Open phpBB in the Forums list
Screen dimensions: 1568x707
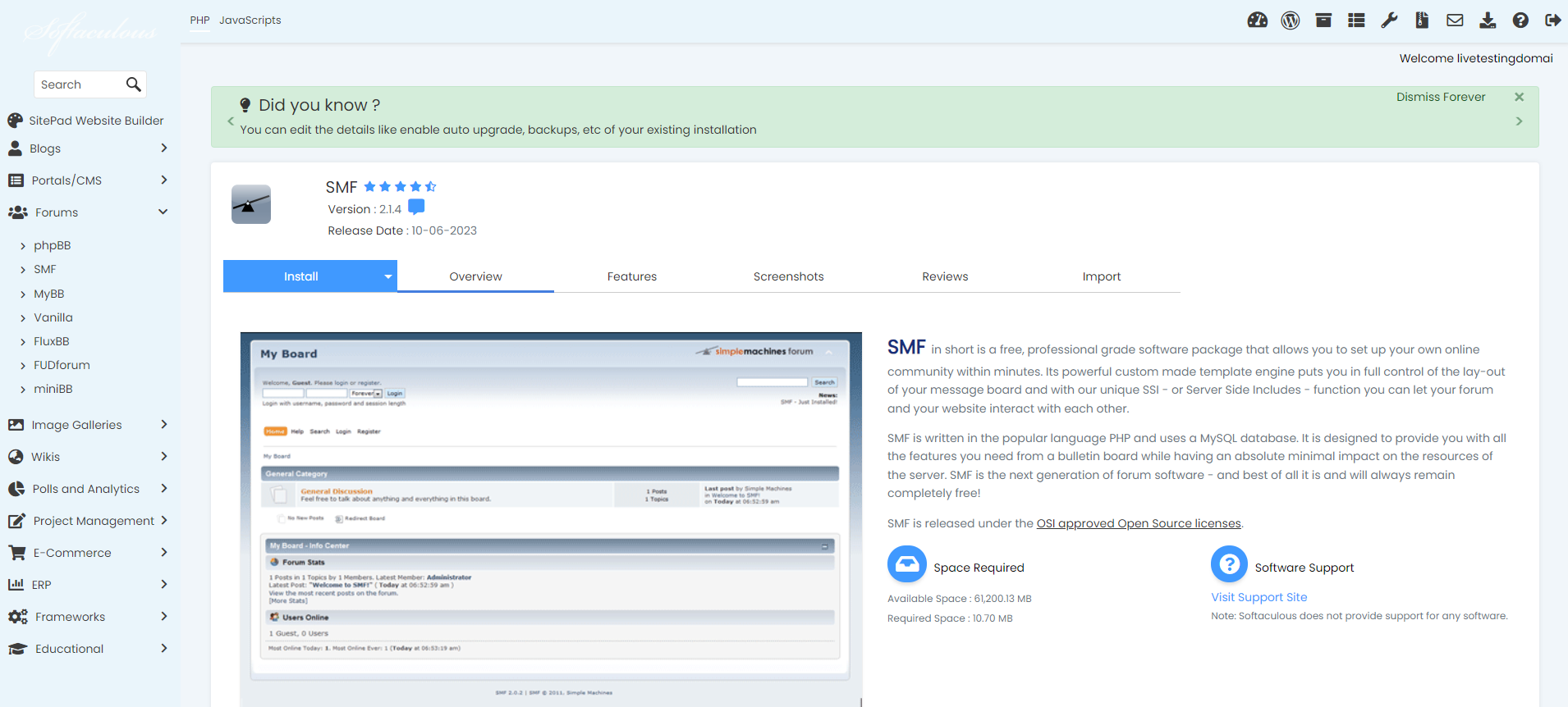tap(53, 245)
